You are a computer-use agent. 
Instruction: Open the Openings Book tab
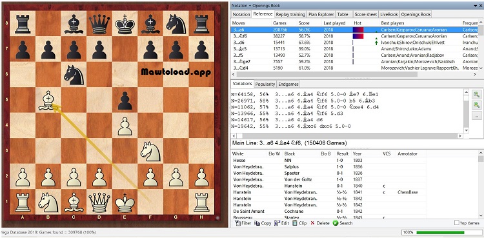[x=416, y=14]
